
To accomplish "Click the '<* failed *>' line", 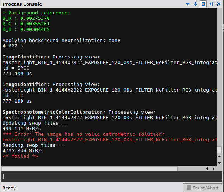I will click(20, 156).
